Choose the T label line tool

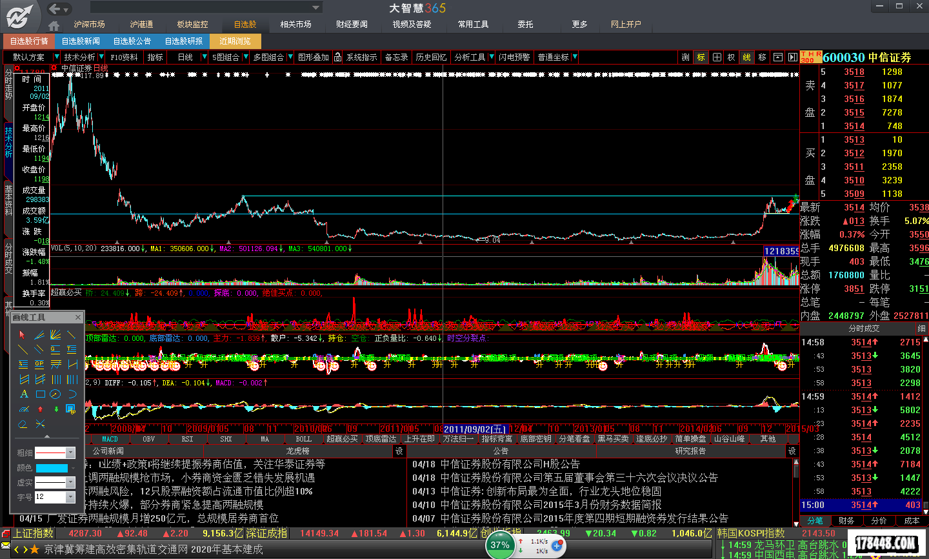72,349
